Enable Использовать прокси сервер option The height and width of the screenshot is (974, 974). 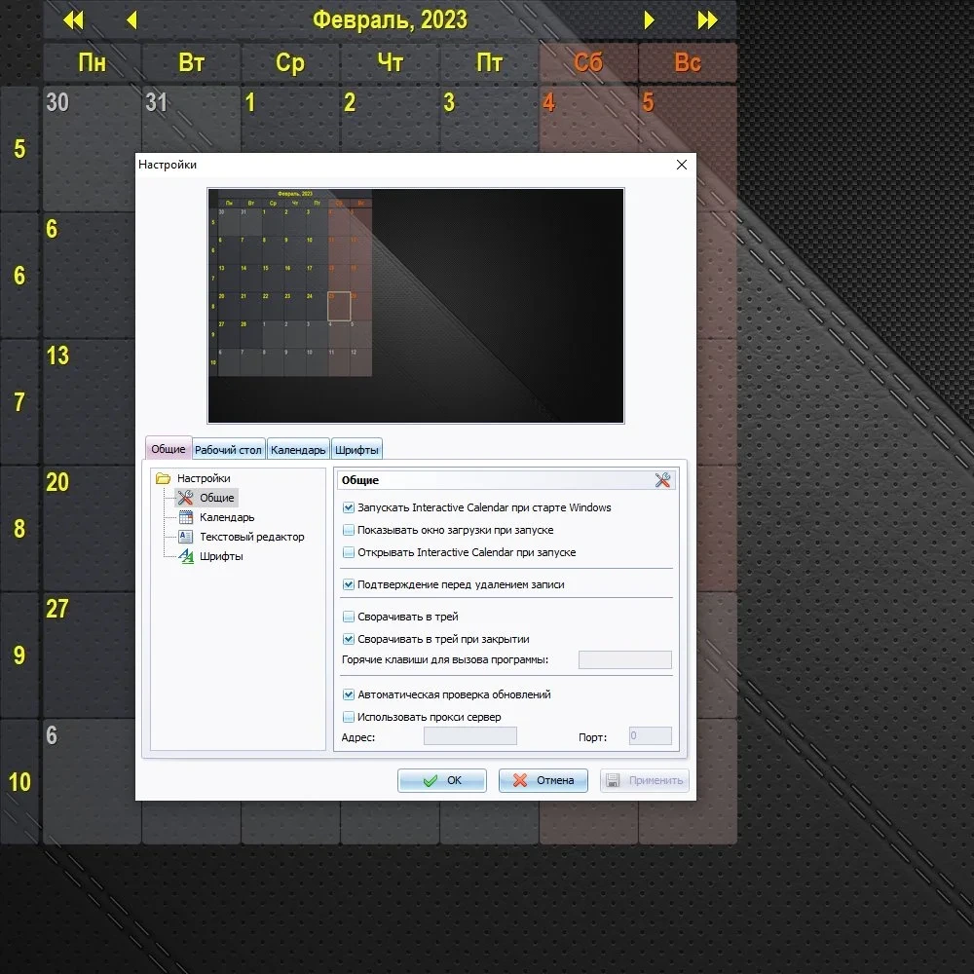click(349, 717)
